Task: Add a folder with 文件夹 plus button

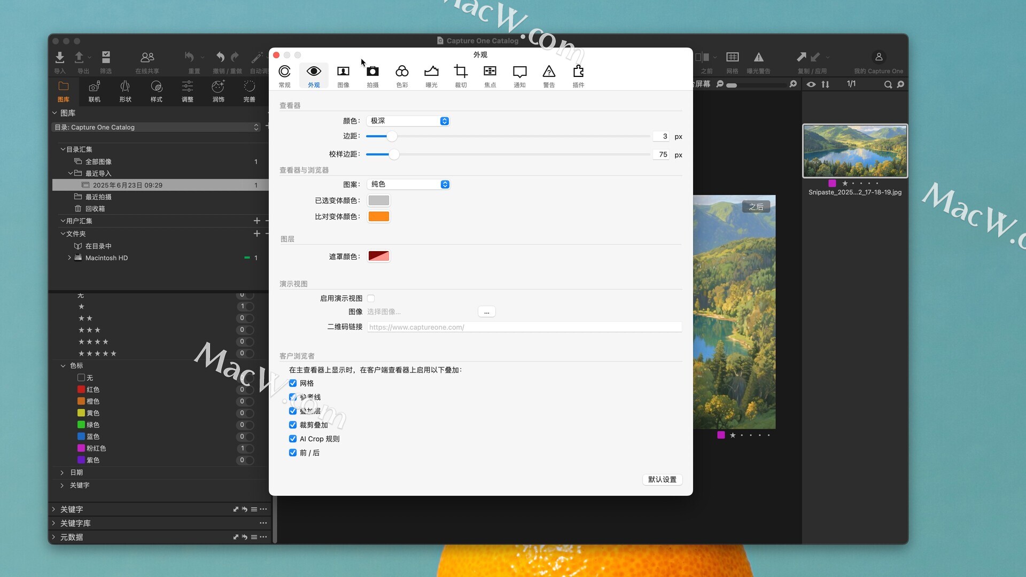Action: [257, 233]
